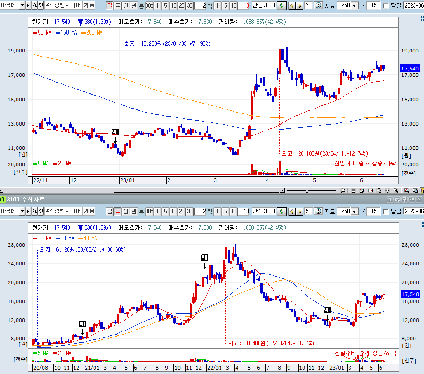The width and height of the screenshot is (424, 374).
Task: Click play arrow next to bottom stock code
Action: pos(28,211)
